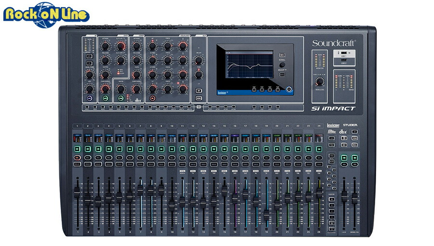Screen dimensions: 434x246
Task: Select the MTX1 matrix button
Action: point(210,107)
